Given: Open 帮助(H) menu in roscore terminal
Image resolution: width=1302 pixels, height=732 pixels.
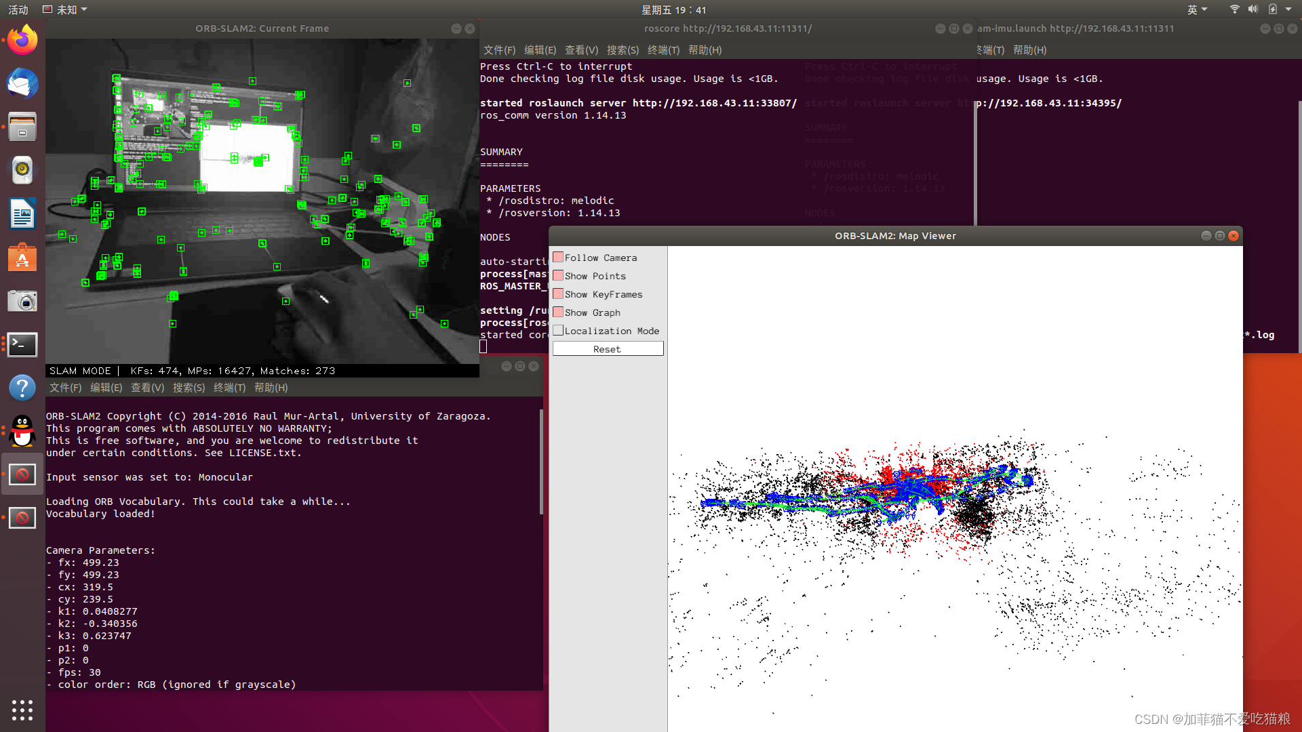Looking at the screenshot, I should [x=705, y=50].
